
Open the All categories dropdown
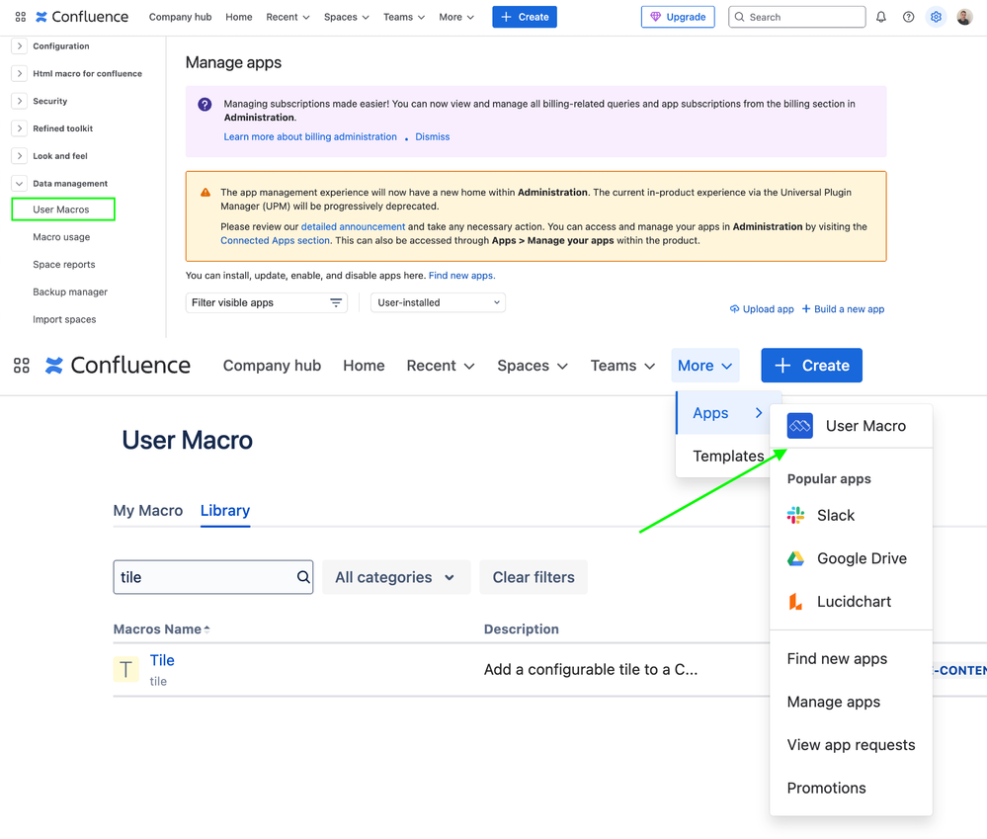pos(396,577)
